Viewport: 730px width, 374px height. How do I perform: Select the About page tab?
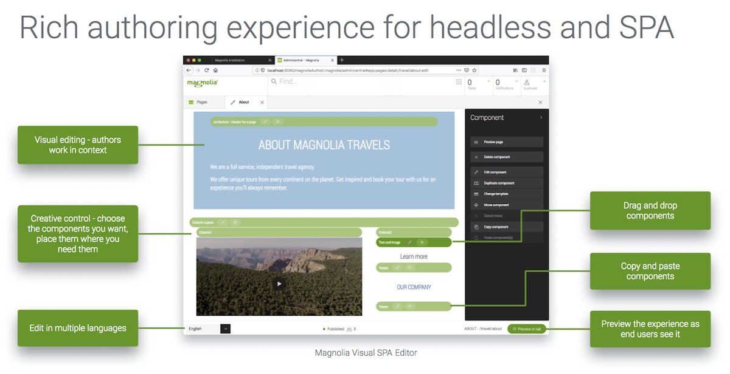pyautogui.click(x=243, y=102)
